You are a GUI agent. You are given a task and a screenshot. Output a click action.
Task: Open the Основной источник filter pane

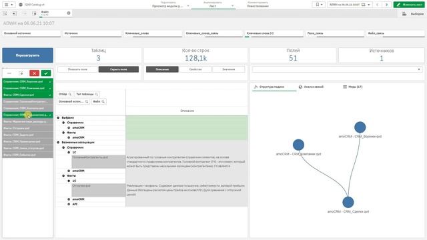point(31,33)
